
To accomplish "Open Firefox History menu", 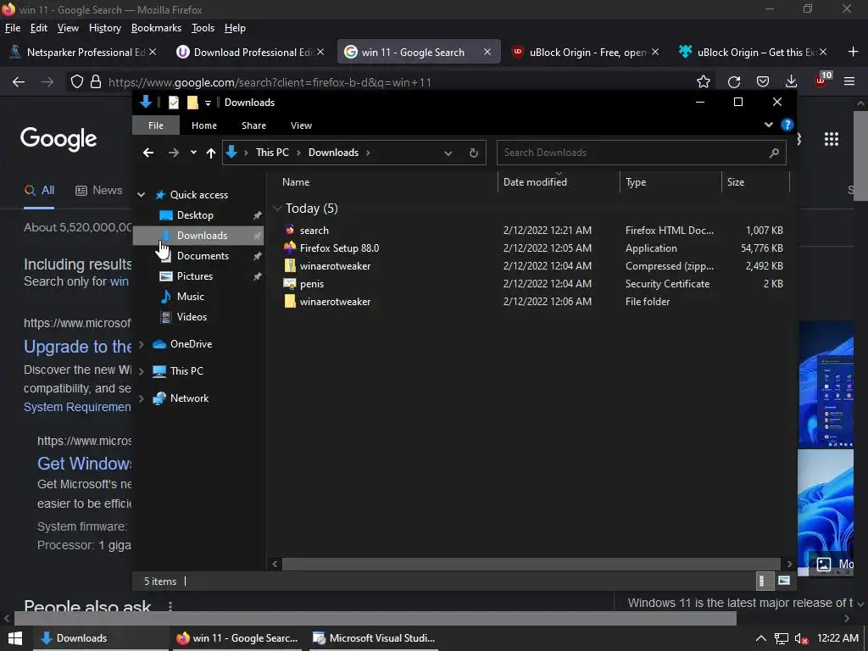I will 104,28.
